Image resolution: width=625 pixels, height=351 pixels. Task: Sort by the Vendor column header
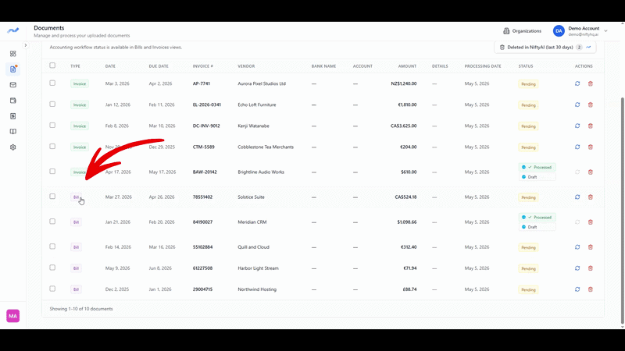pyautogui.click(x=246, y=66)
